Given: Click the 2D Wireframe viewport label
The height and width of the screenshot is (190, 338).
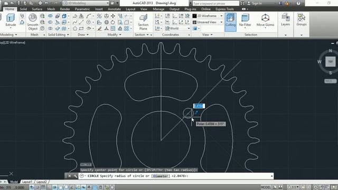Looking at the screenshot, I should [x=15, y=43].
